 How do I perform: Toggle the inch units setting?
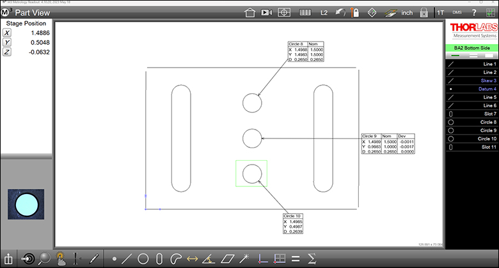click(x=406, y=12)
